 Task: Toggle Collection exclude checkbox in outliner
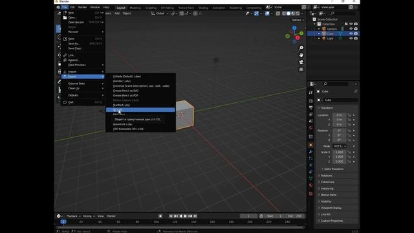point(346,24)
